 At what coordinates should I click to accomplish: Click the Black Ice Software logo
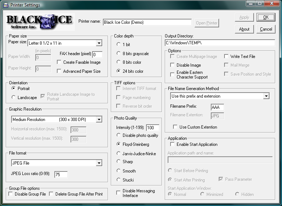click(x=40, y=22)
